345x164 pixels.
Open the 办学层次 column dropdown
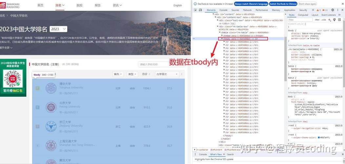pyautogui.click(x=167, y=74)
